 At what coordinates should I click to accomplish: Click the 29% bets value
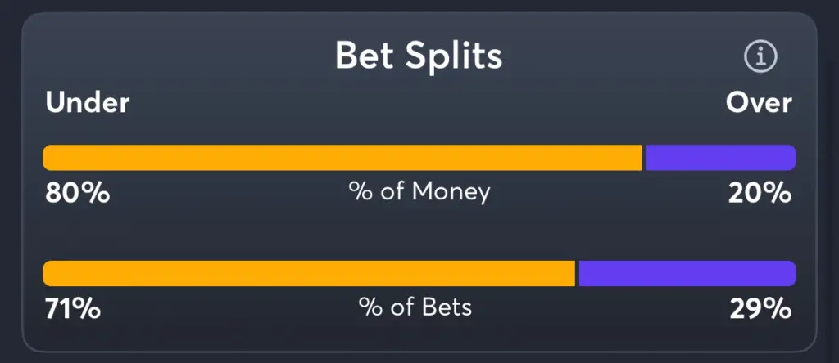click(x=760, y=309)
